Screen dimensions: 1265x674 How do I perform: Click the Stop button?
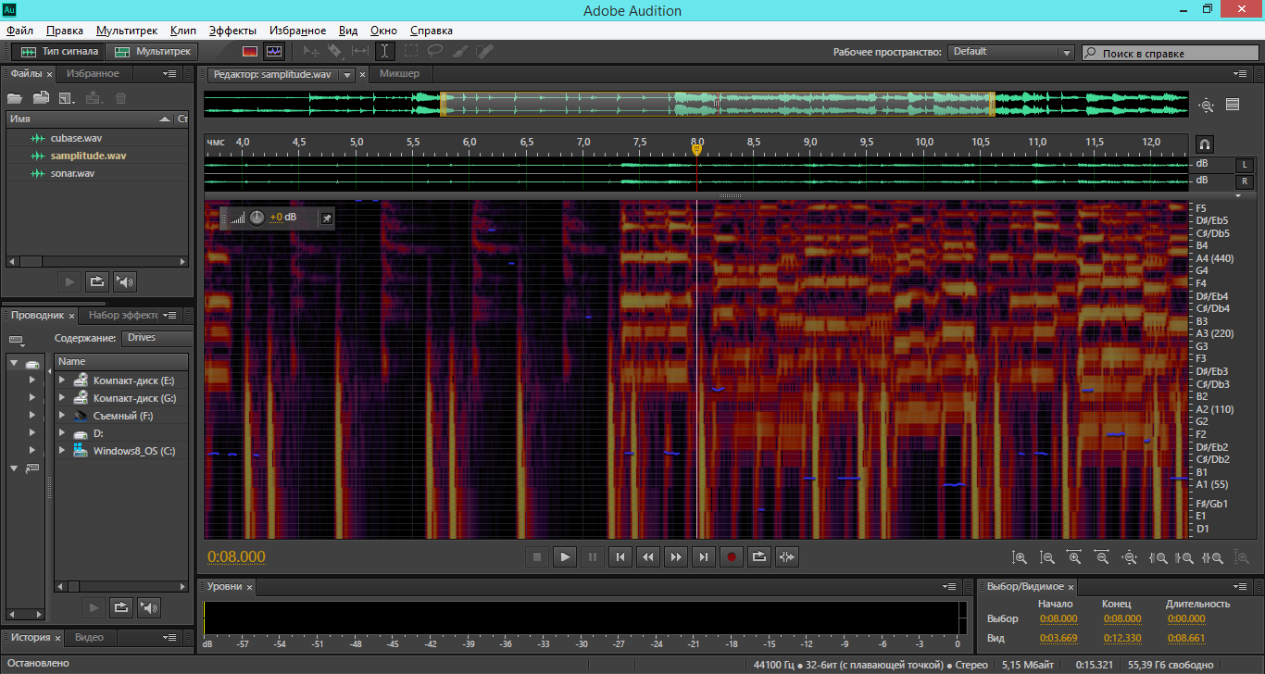tap(536, 556)
